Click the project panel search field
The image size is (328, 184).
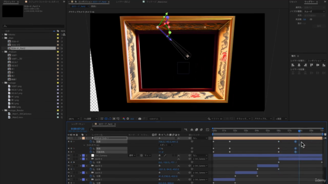33,26
